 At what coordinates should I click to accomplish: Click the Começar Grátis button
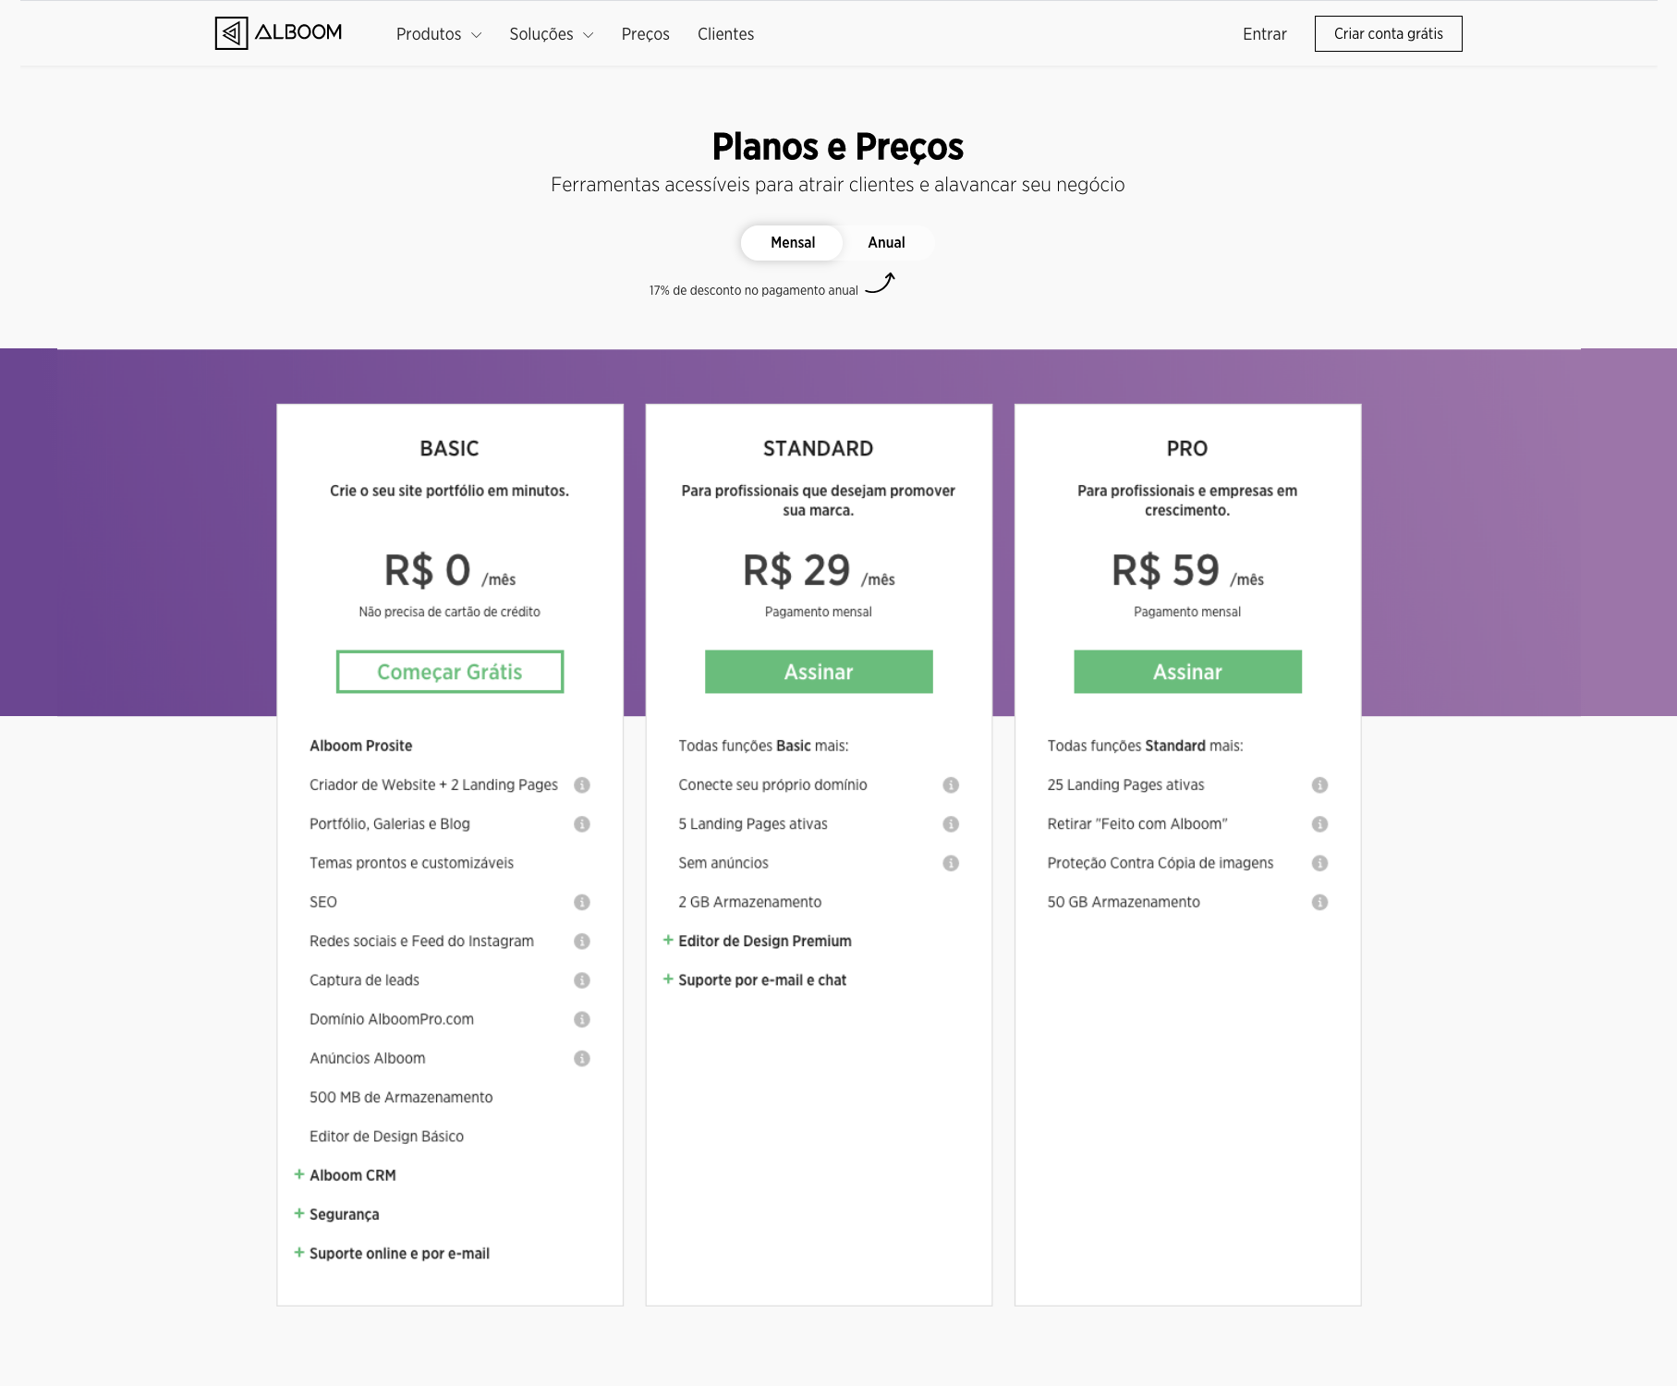point(450,672)
